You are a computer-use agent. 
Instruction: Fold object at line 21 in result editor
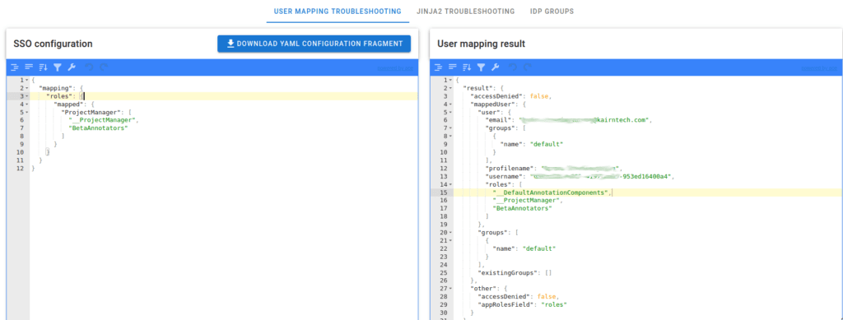coord(450,240)
